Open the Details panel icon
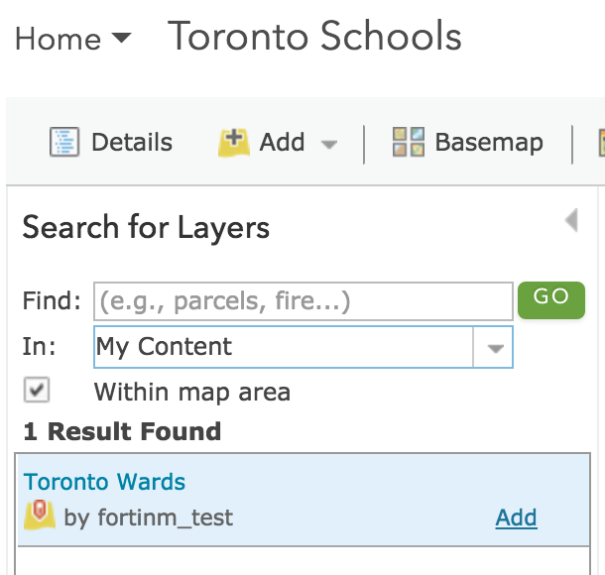Screen dimensions: 605x575 pos(64,142)
